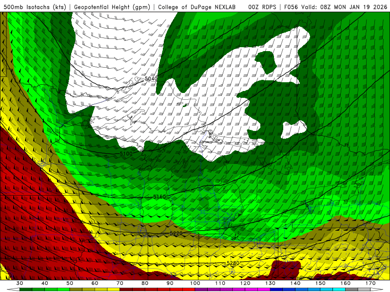Click the legend value 40
Image resolution: width=390 pixels, height=292 pixels.
coord(45,283)
